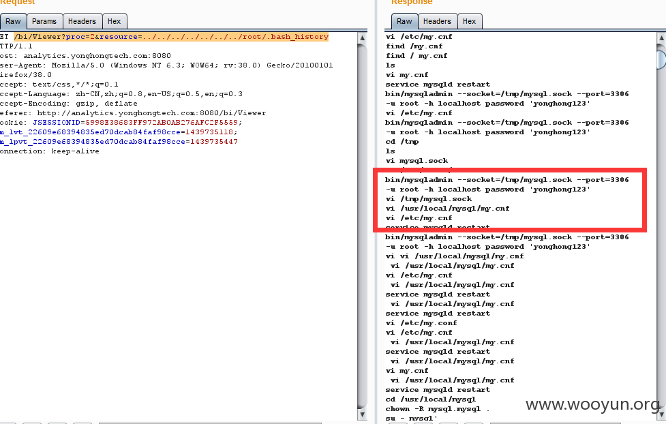Image resolution: width=666 pixels, height=424 pixels.
Task: Click the Request pane scroll-down arrow
Action: tap(362, 414)
